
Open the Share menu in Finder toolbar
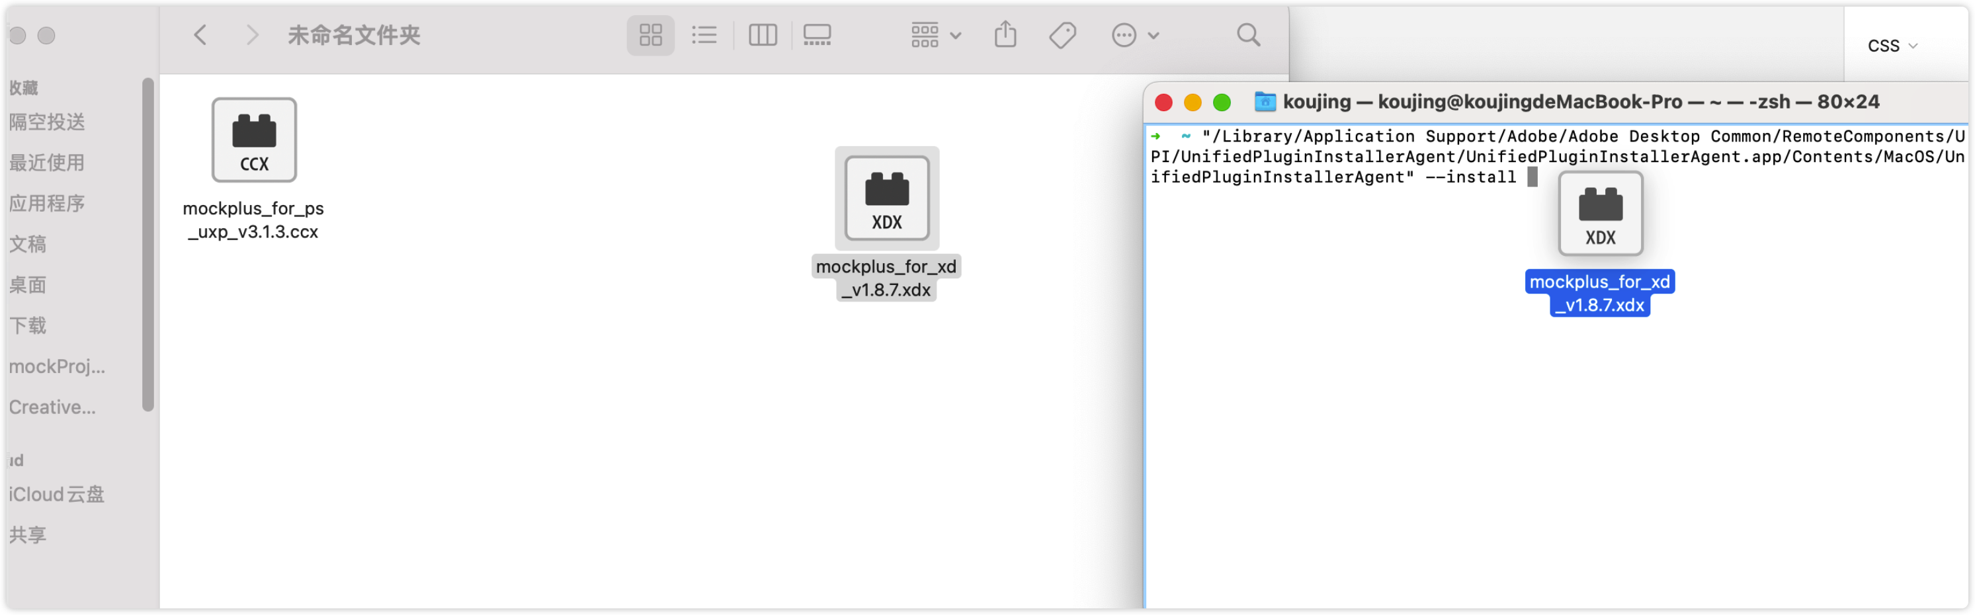pos(1005,35)
